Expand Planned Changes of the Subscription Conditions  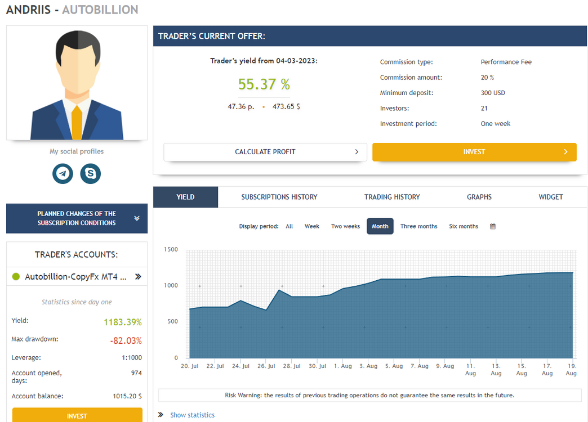77,218
